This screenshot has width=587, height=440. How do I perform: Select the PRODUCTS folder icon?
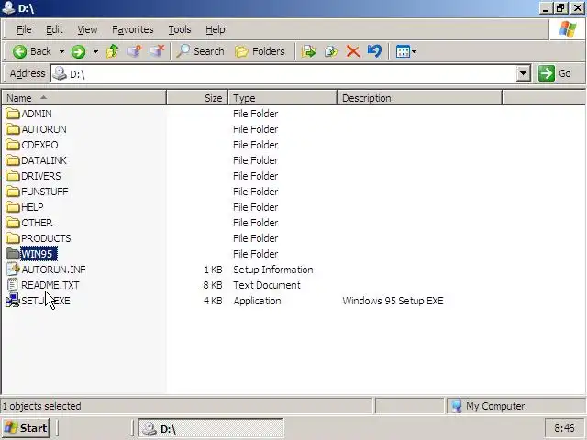tap(13, 238)
